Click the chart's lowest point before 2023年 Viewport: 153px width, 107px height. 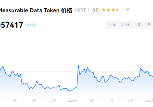coord(71,91)
